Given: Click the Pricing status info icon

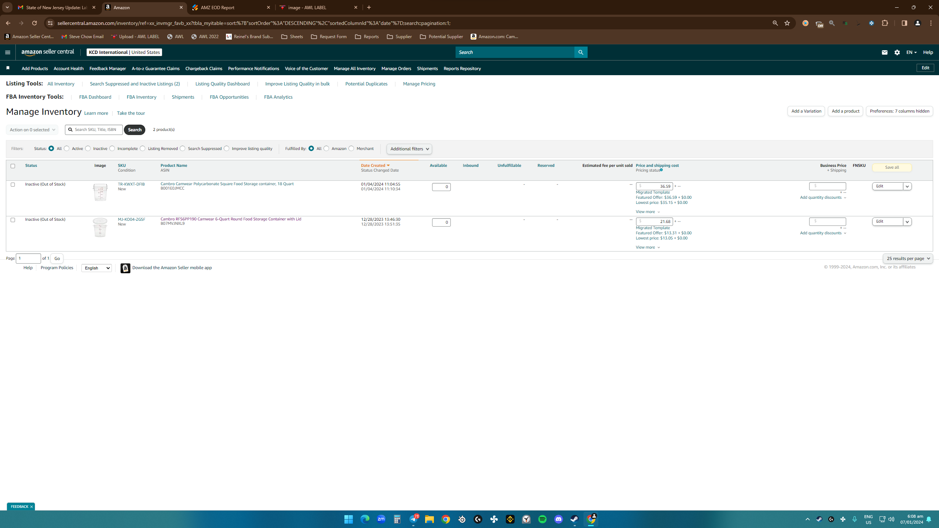Looking at the screenshot, I should (x=661, y=170).
